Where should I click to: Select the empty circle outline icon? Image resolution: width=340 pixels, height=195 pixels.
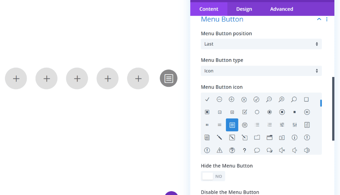pos(257,112)
